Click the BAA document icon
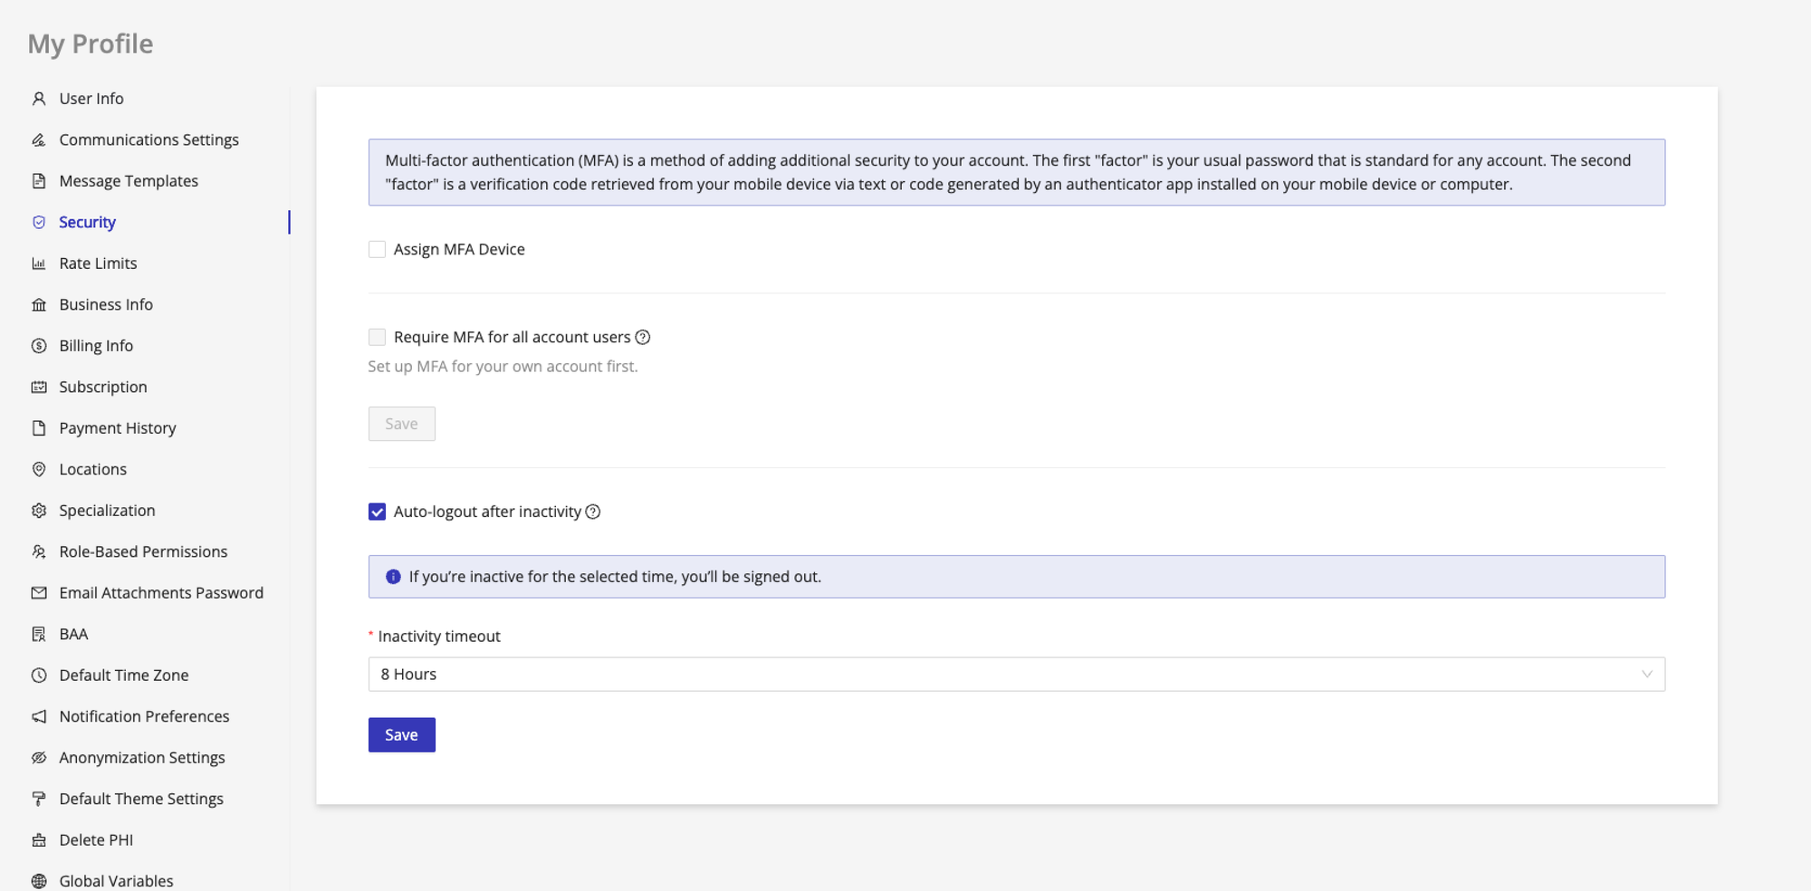The image size is (1811, 891). [x=39, y=634]
